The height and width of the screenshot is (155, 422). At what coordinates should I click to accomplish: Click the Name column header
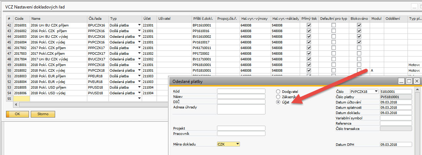tap(58, 19)
